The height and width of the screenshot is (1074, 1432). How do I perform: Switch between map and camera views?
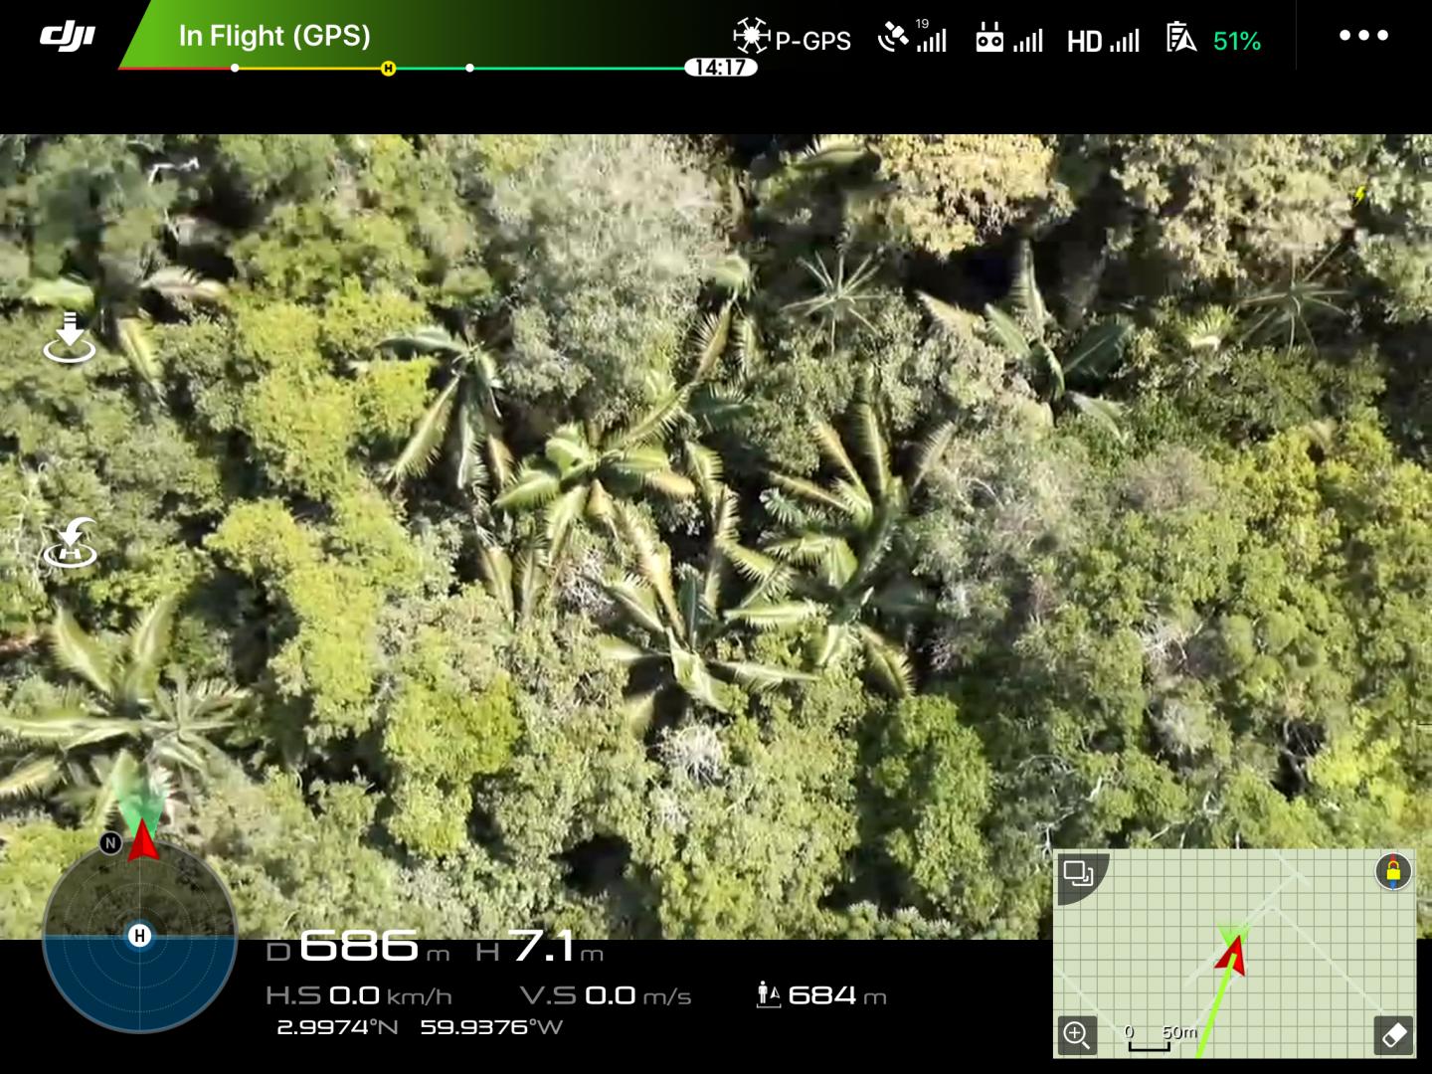pos(1079,874)
